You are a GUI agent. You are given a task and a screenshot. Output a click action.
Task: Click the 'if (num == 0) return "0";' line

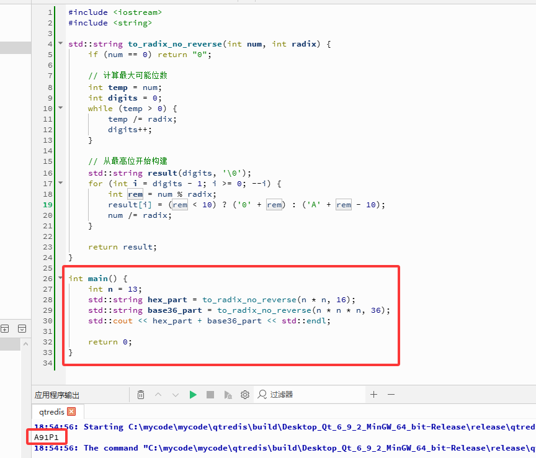click(x=150, y=55)
